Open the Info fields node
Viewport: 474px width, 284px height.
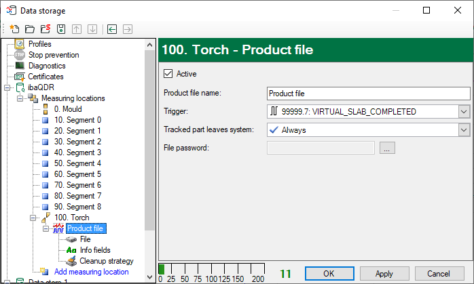pos(95,250)
